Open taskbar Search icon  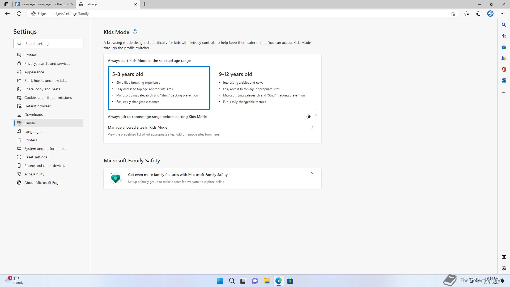232,281
